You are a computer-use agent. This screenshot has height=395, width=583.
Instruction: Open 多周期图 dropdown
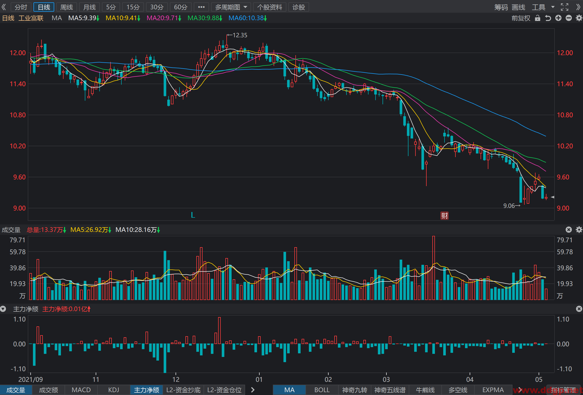(x=231, y=7)
